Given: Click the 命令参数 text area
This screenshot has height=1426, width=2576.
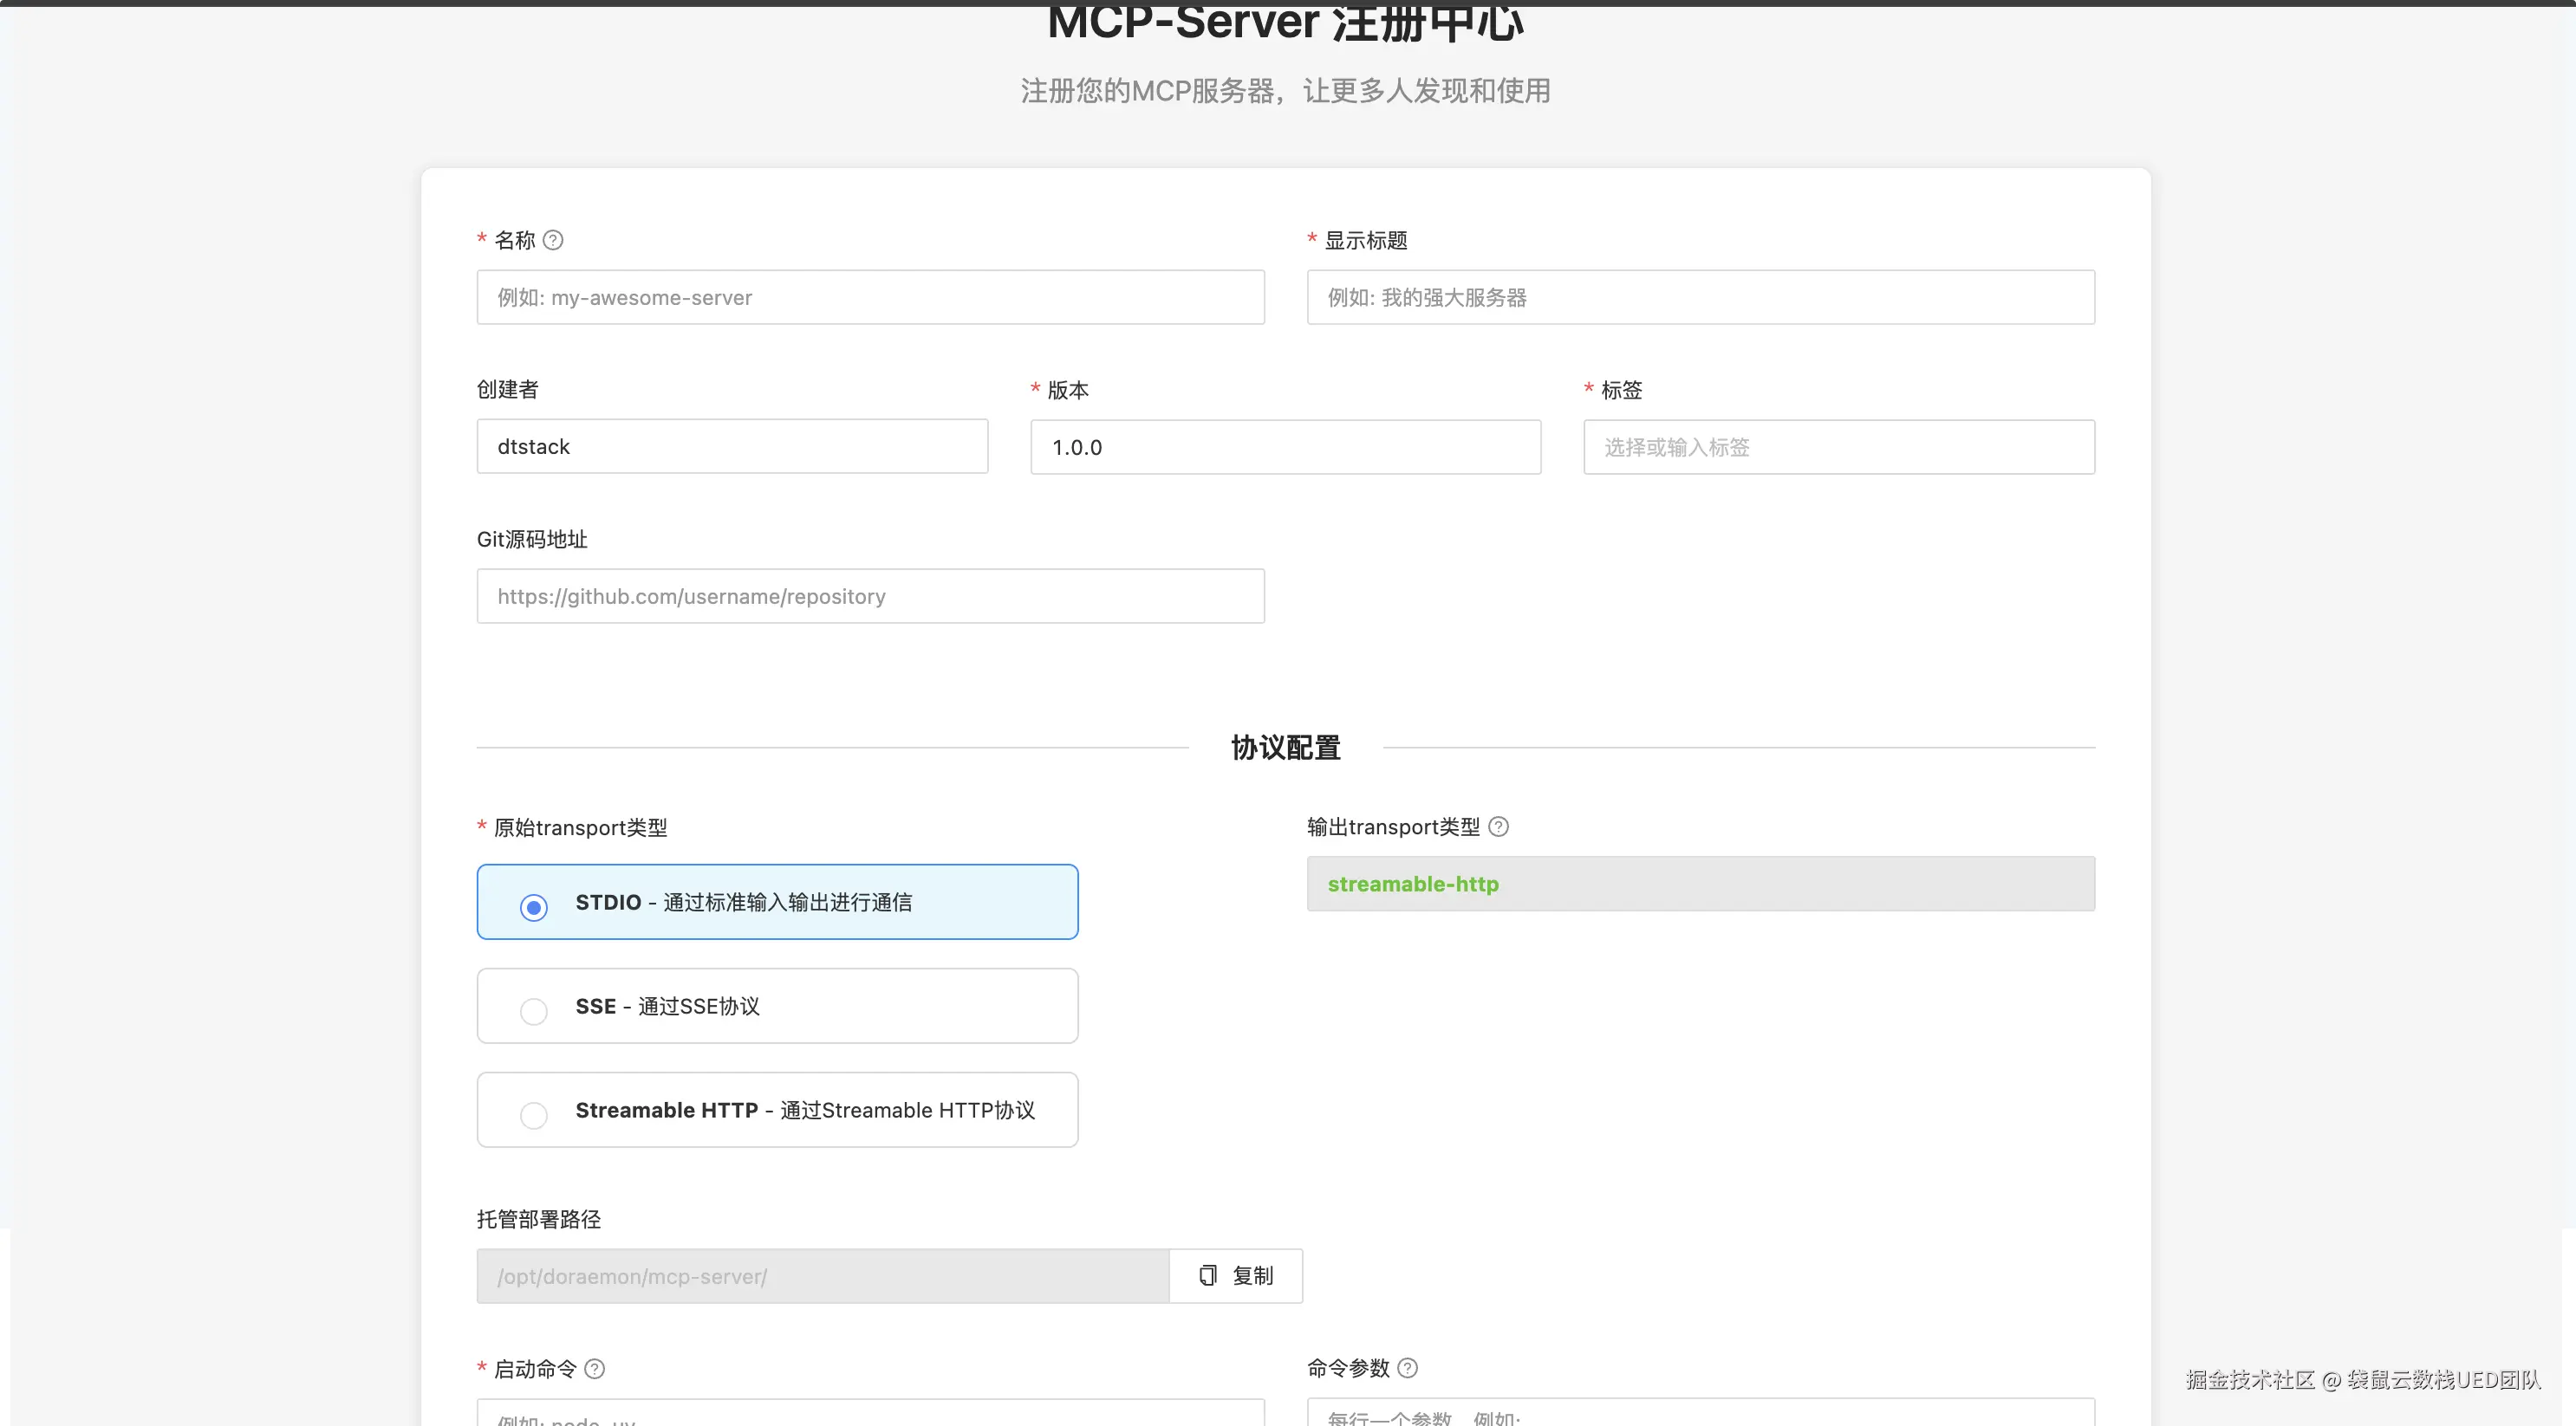Looking at the screenshot, I should (1700, 1415).
